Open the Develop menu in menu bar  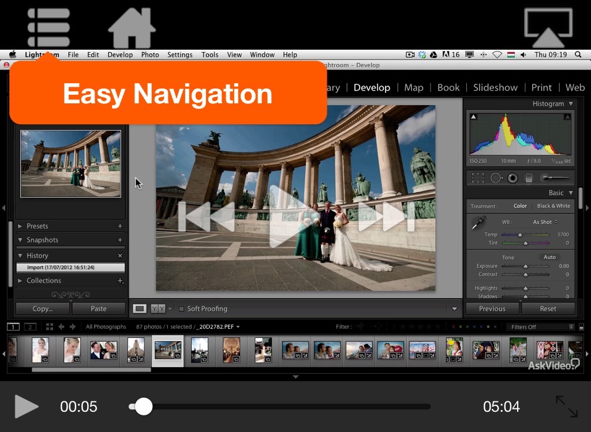[120, 55]
